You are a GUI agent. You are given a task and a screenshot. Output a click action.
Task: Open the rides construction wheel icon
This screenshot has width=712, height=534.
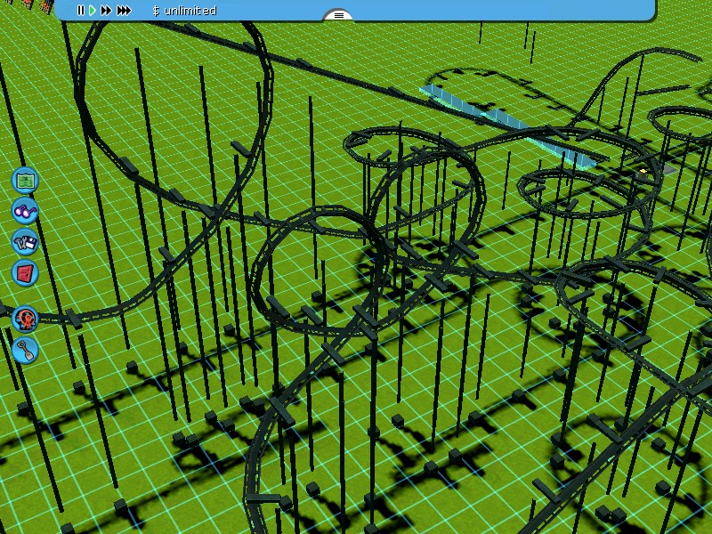coord(25,318)
